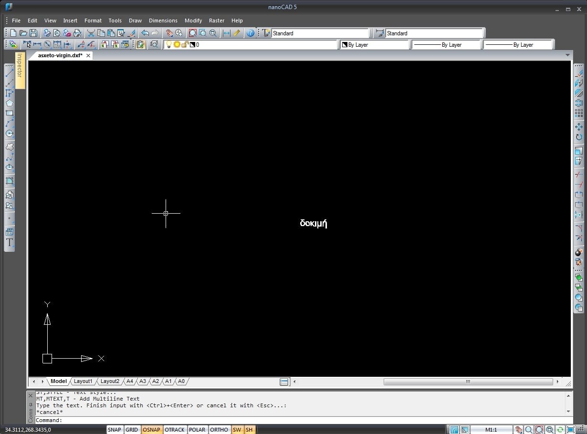Open the Standard text style dropdown
This screenshot has width=587, height=434.
click(320, 33)
